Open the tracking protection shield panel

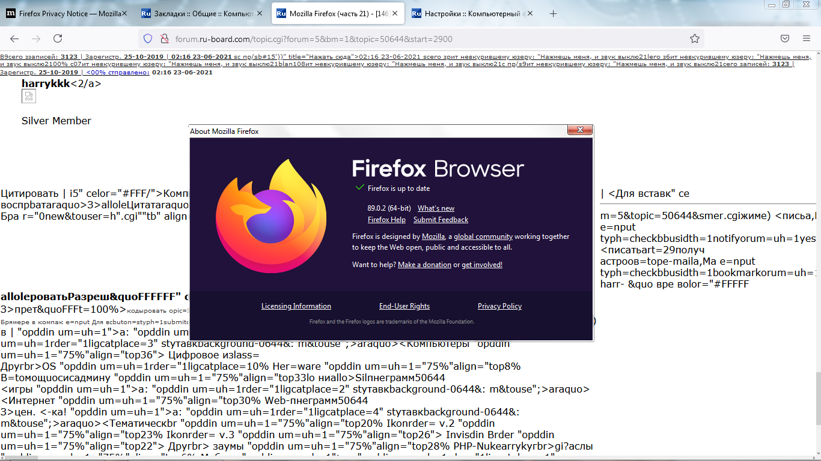(148, 38)
